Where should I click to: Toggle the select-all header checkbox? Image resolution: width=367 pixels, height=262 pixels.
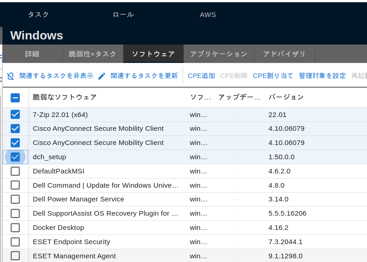(15, 97)
